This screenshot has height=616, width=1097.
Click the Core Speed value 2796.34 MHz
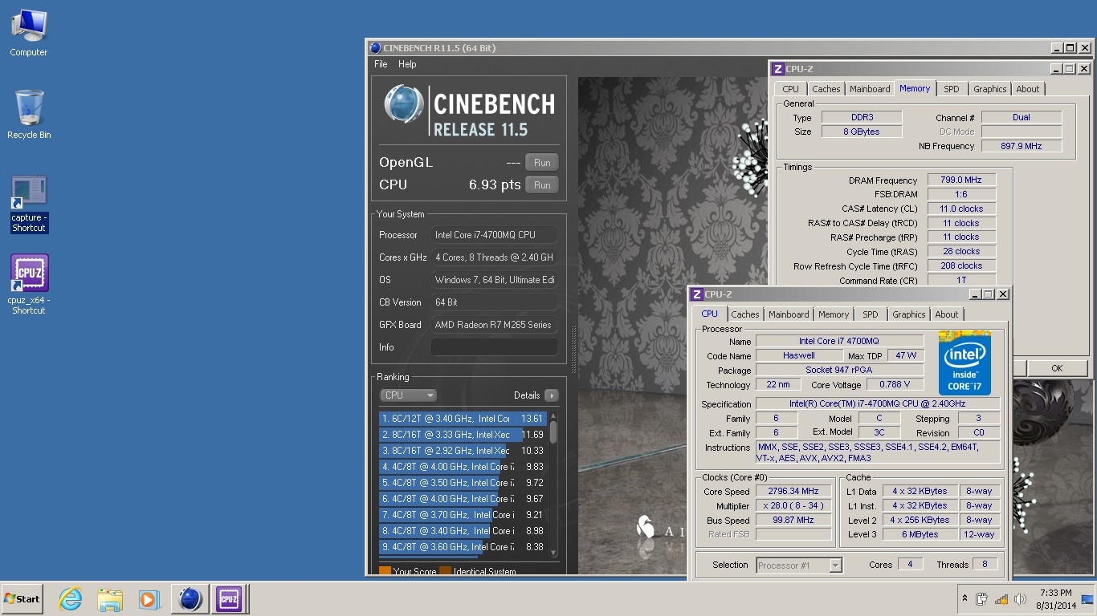[x=793, y=492]
